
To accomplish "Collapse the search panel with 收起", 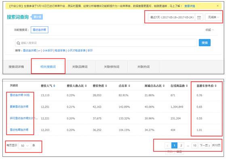I will tap(210, 30).
